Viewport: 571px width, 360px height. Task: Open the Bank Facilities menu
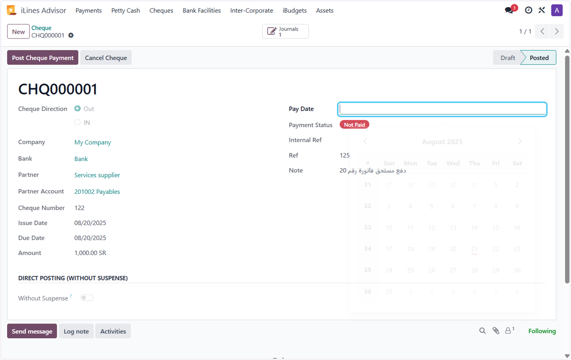(x=202, y=10)
